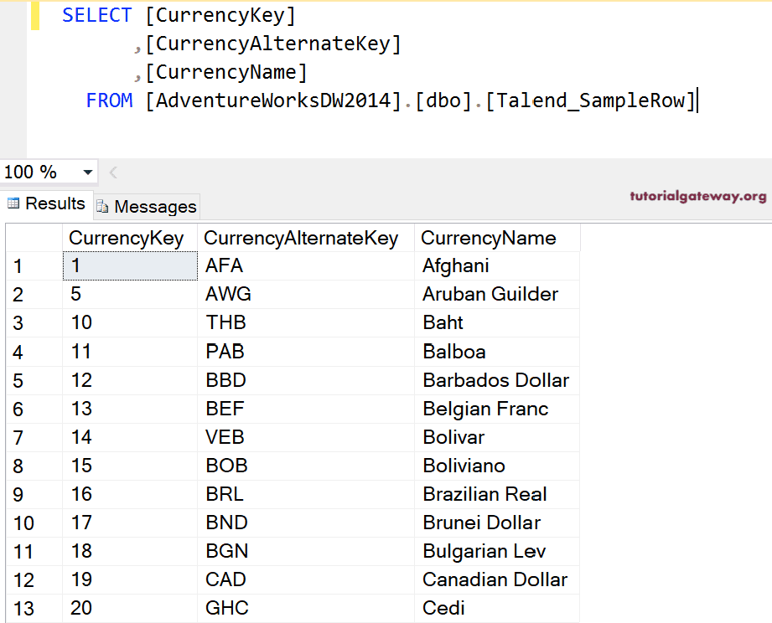Click the FROM keyword in the query editor
Viewport: 772px width, 623px height.
click(x=109, y=100)
